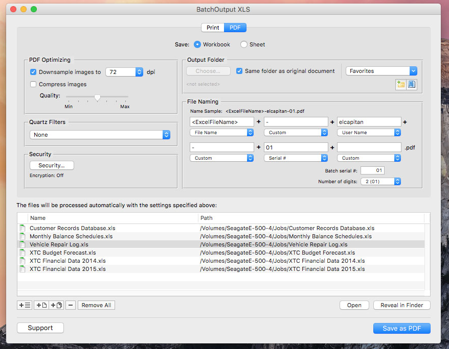The height and width of the screenshot is (349, 449).
Task: Click the image Quality slider handle
Action: (97, 97)
